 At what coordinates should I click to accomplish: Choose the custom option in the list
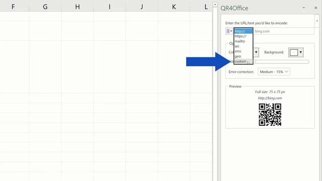coord(244,61)
